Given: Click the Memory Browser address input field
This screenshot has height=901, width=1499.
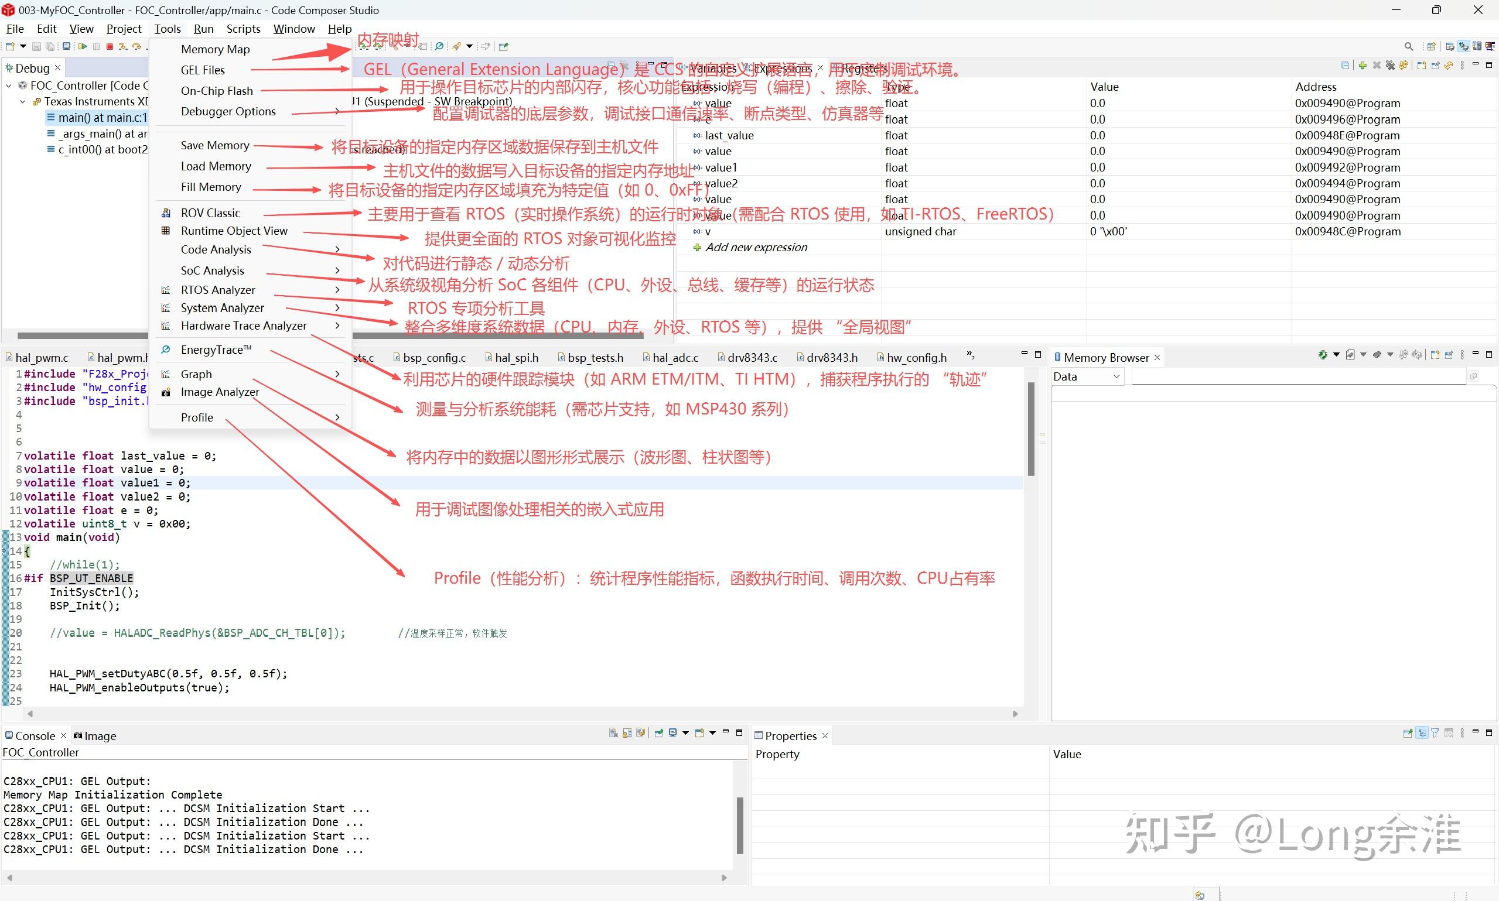Looking at the screenshot, I should point(1300,376).
